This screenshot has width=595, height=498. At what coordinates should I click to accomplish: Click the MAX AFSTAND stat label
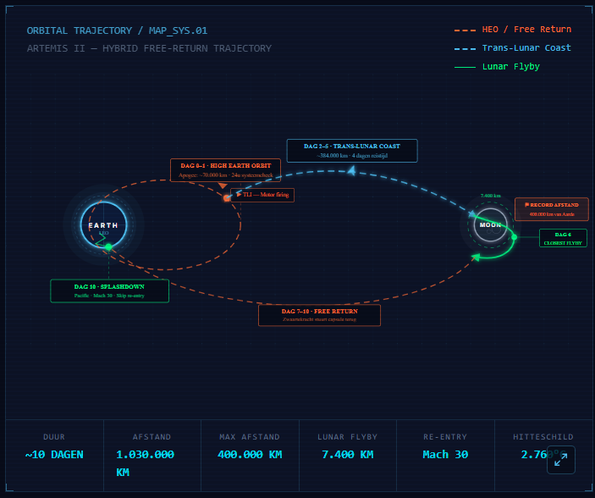click(250, 437)
